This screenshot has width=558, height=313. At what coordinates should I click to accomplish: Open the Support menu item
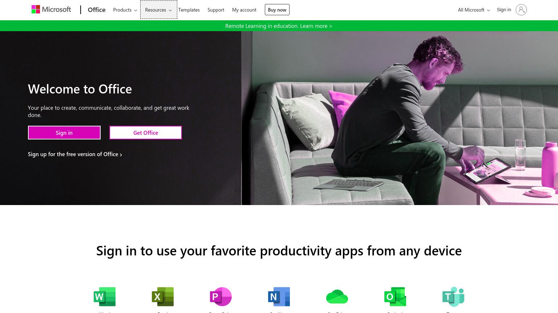pyautogui.click(x=216, y=10)
